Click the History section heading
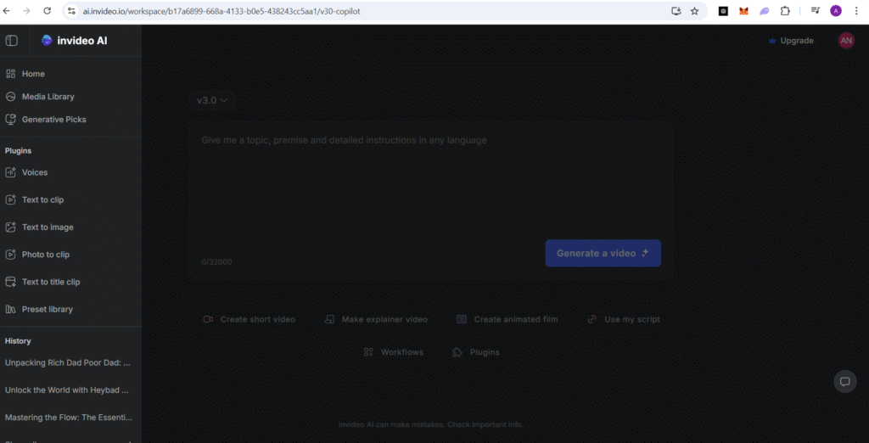 (18, 341)
